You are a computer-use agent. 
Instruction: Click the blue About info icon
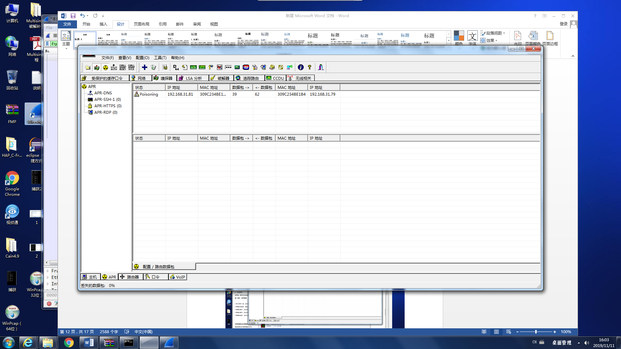coord(301,67)
